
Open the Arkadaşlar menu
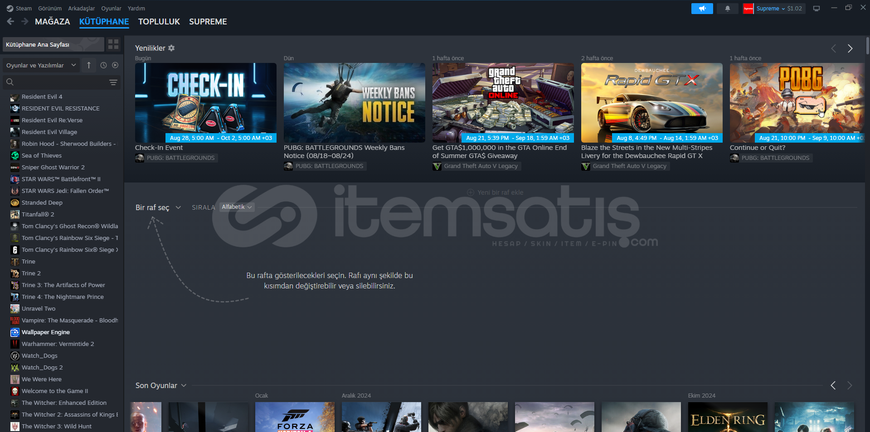(x=82, y=8)
